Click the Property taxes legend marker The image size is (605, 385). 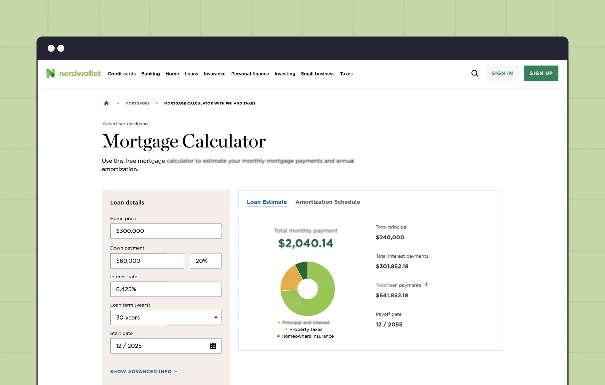click(286, 329)
